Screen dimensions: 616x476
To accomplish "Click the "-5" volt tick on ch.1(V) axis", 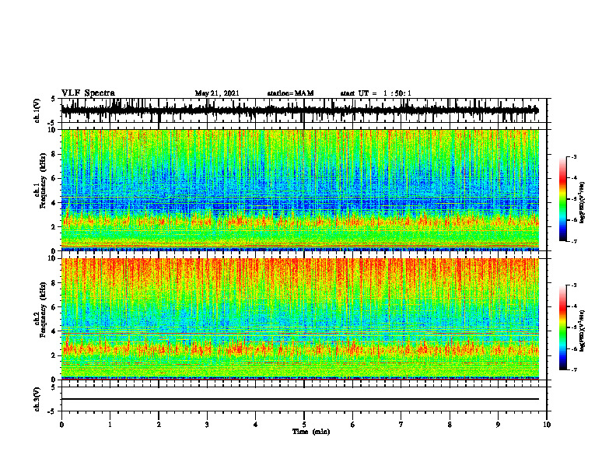I will 52,123.
